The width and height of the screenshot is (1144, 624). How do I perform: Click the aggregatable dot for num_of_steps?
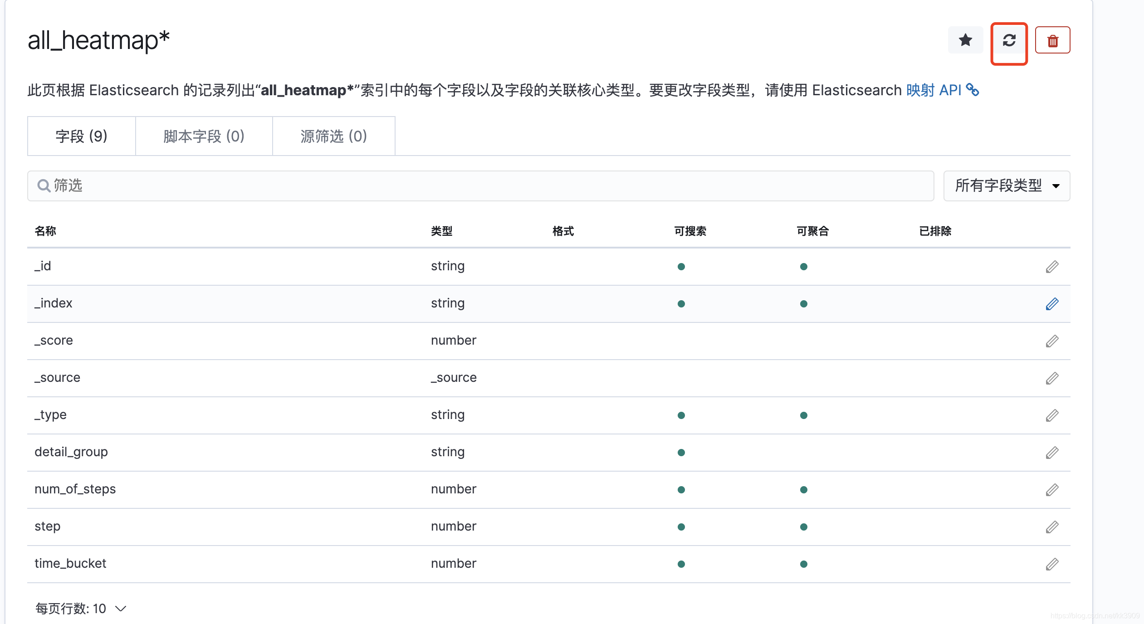pyautogui.click(x=803, y=490)
